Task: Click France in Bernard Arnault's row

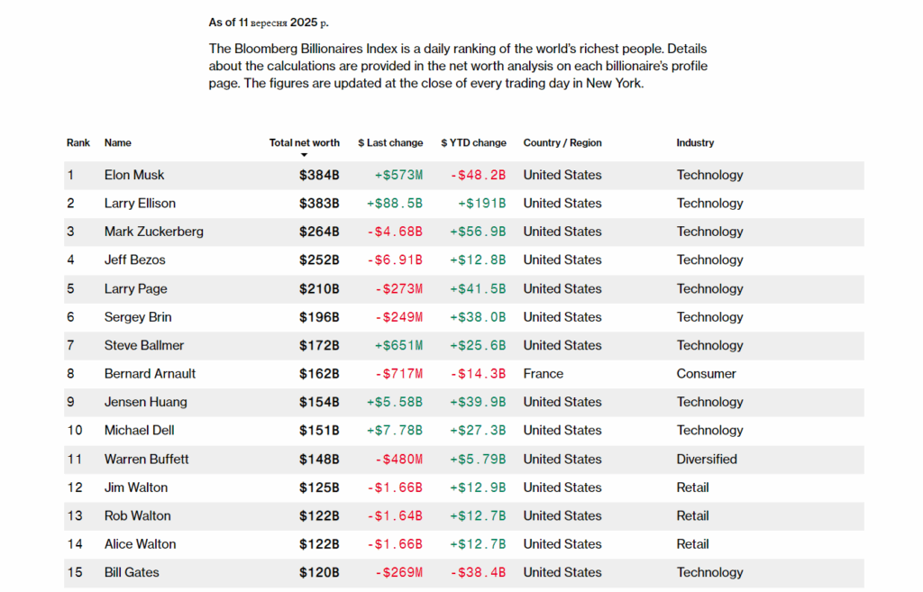Action: (544, 374)
